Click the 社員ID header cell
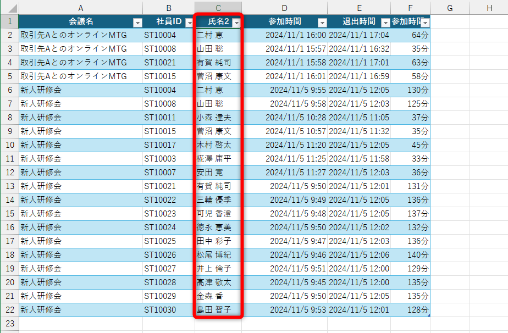The width and height of the screenshot is (508, 333). pyautogui.click(x=169, y=21)
